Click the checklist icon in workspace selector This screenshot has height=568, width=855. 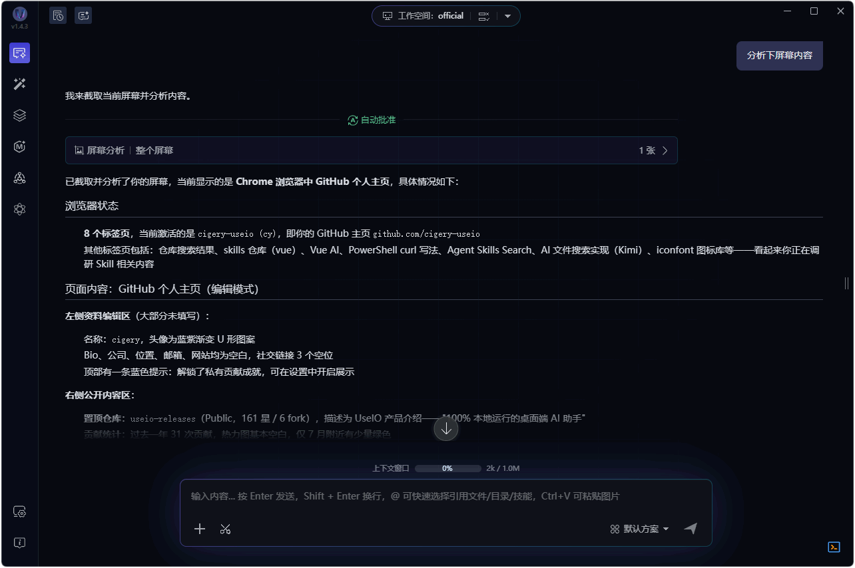point(484,16)
